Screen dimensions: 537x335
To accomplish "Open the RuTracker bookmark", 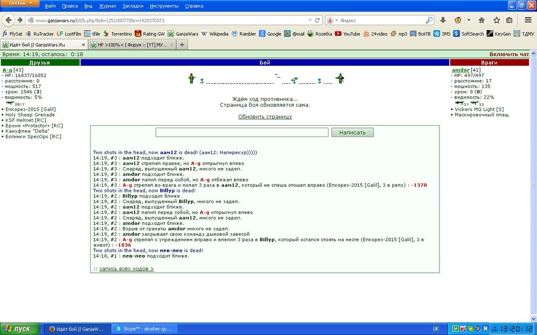I will pyautogui.click(x=40, y=34).
